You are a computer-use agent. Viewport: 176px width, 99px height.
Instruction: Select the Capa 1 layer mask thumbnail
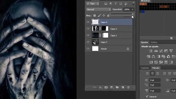(105, 35)
